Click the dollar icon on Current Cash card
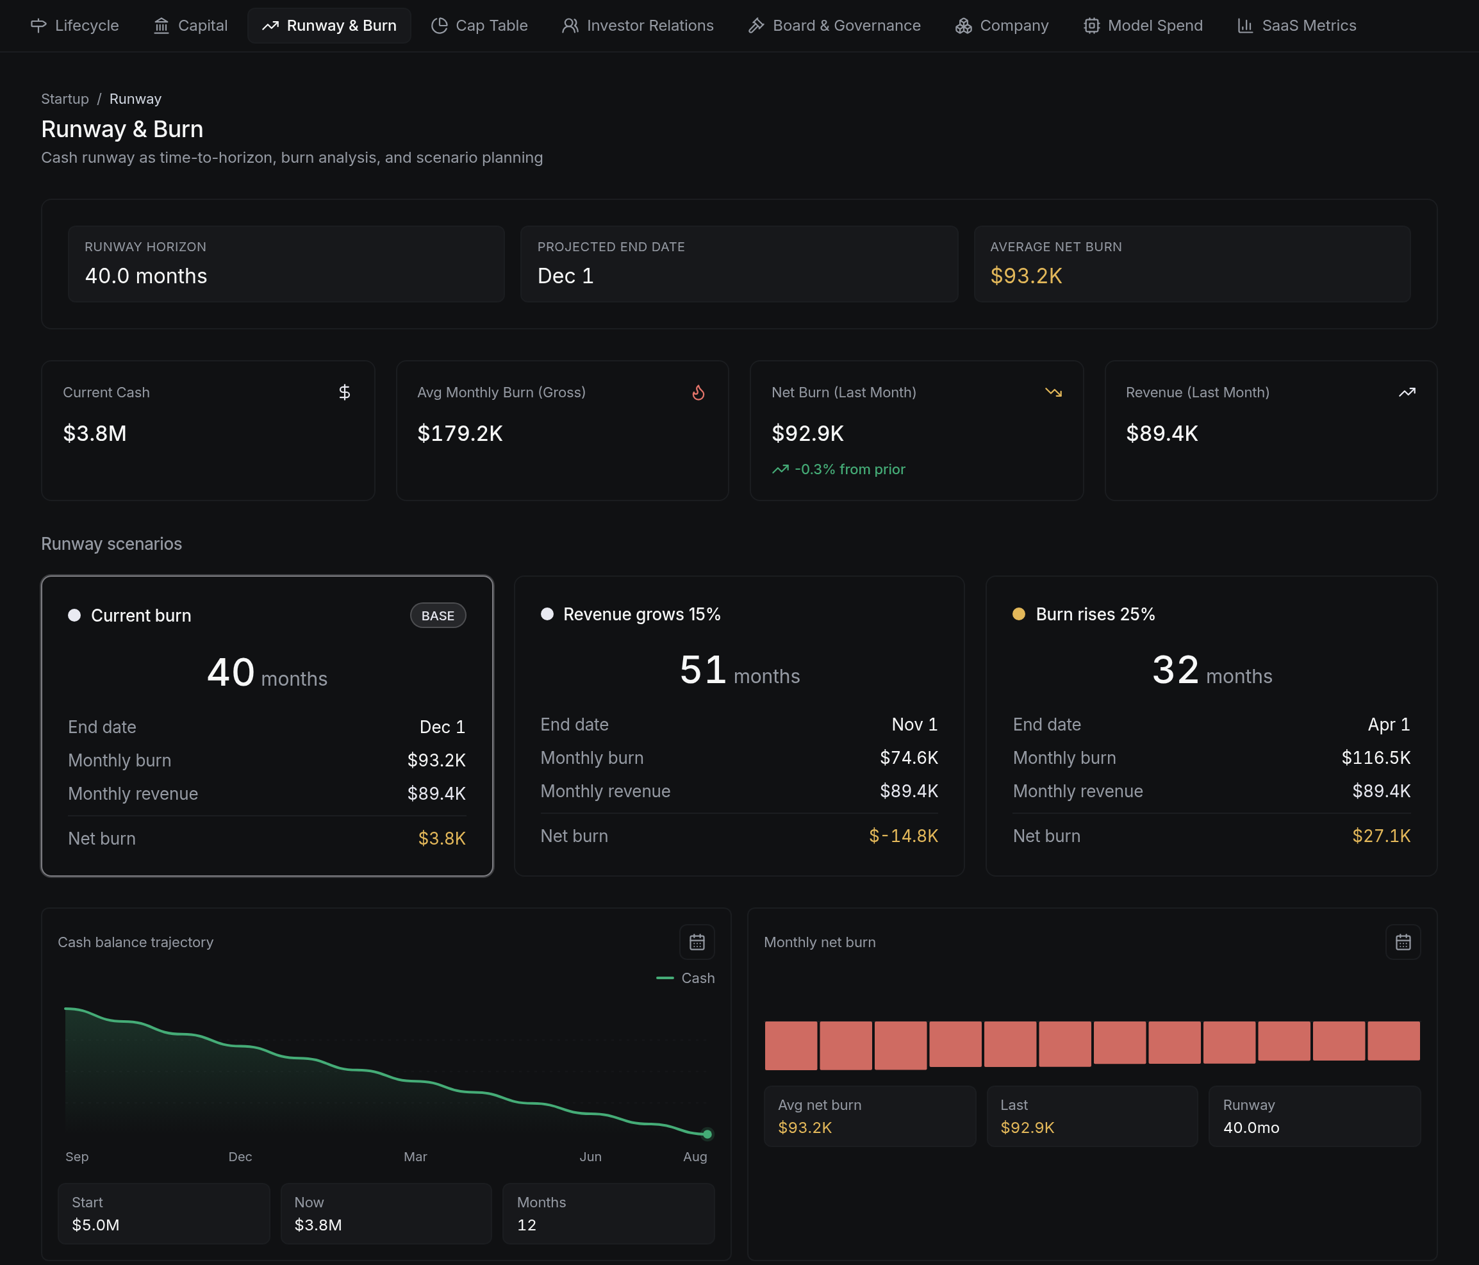The image size is (1479, 1265). [344, 392]
